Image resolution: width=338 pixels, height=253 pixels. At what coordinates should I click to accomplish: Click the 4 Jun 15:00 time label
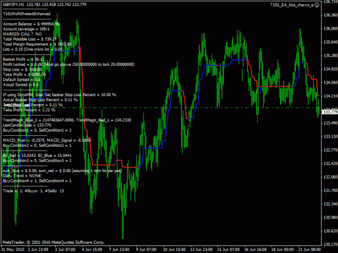[92, 250]
